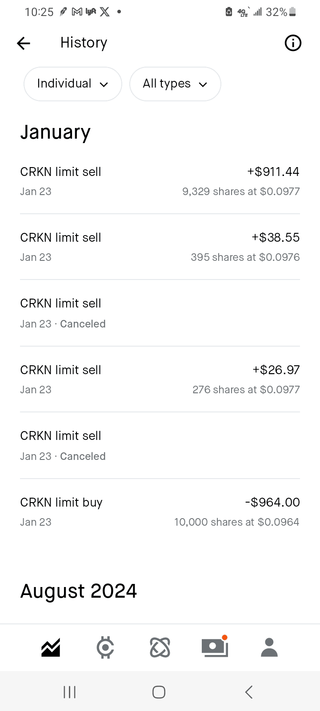Open the orbit-shaped tab in bottom navigation
Viewport: 320px width, 711px height.
160,648
